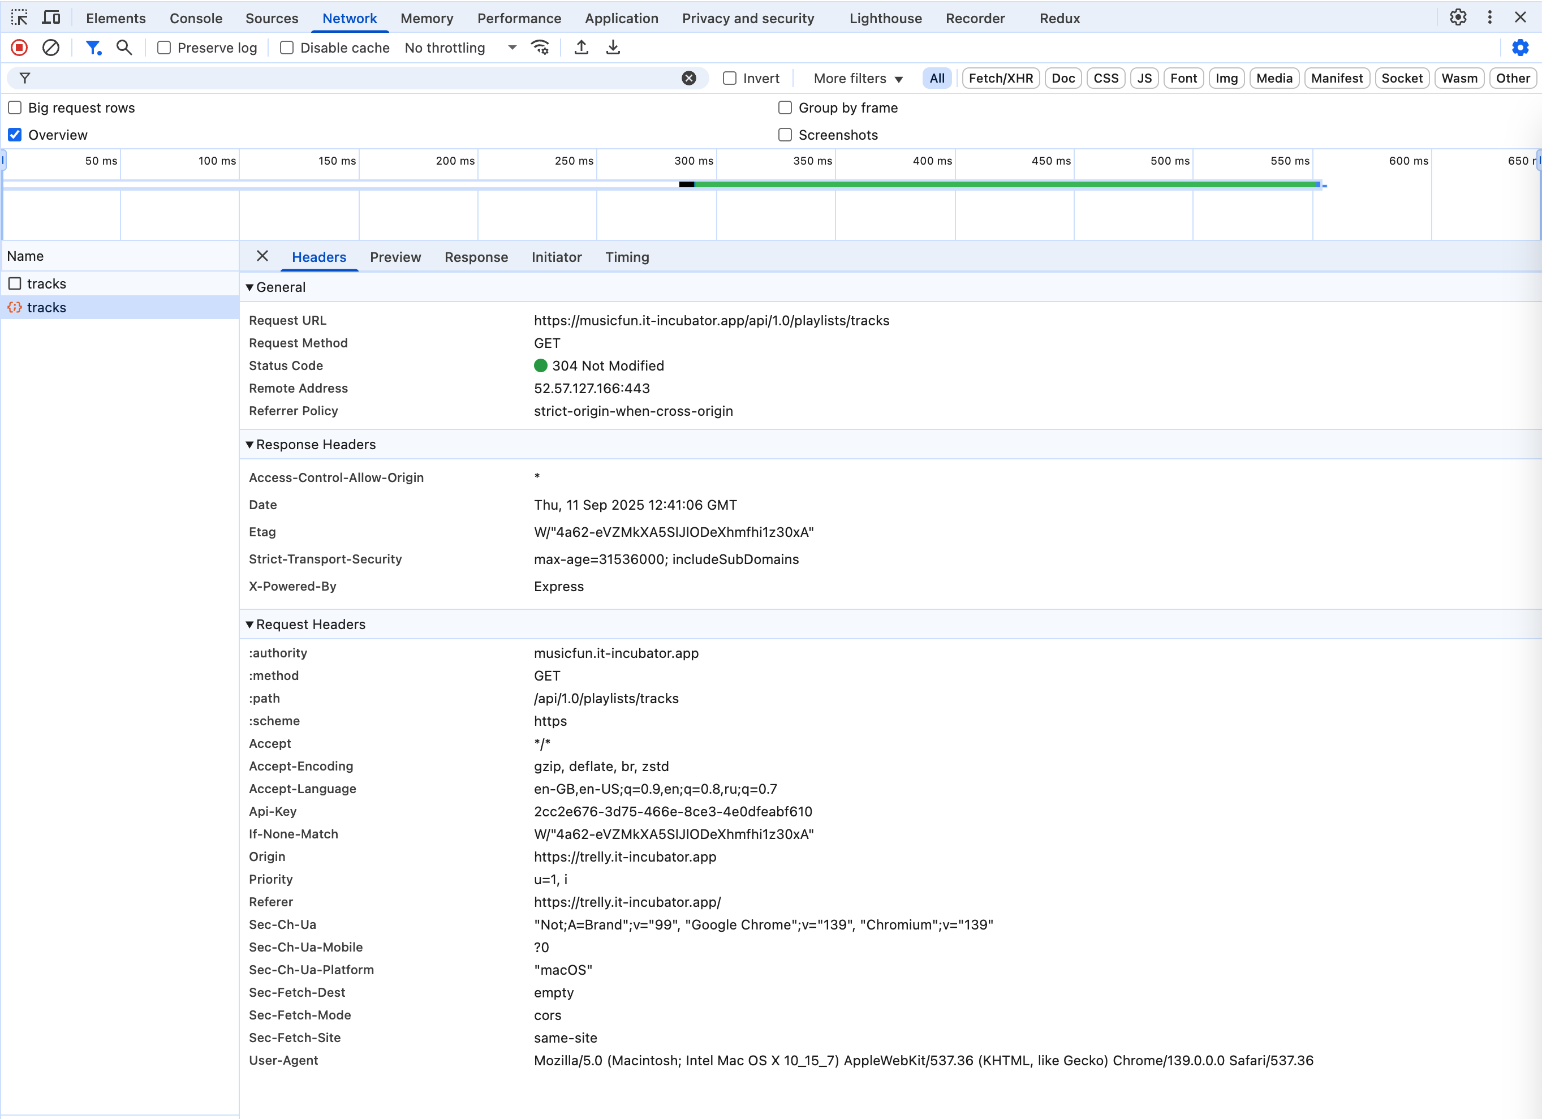Toggle the filter funnel icon
Viewport: 1542px width, 1119px height.
click(93, 48)
